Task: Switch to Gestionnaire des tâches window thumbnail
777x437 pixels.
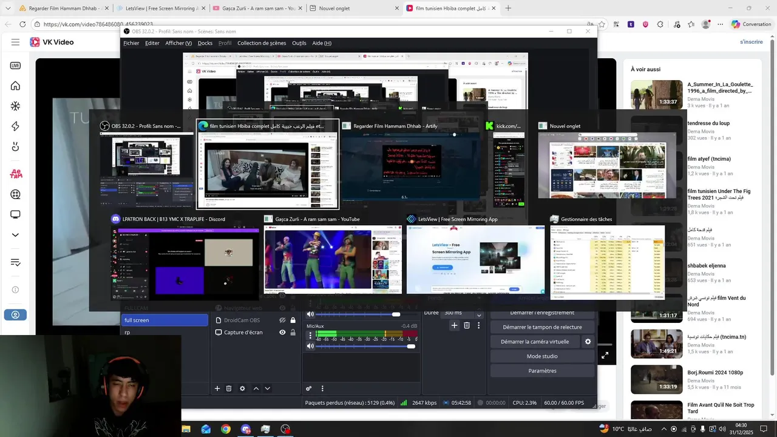Action: coord(608,258)
